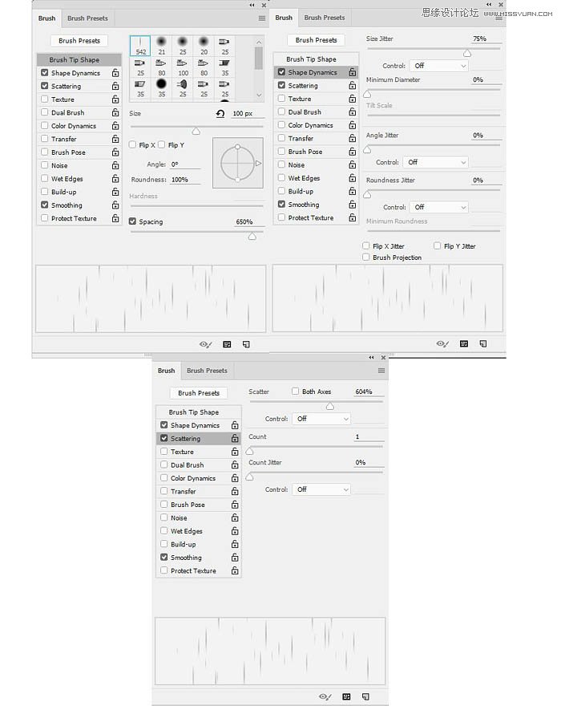Viewport: 561px width, 706px height.
Task: Click Brush Presets button left of brush tip grid
Action: click(x=79, y=40)
